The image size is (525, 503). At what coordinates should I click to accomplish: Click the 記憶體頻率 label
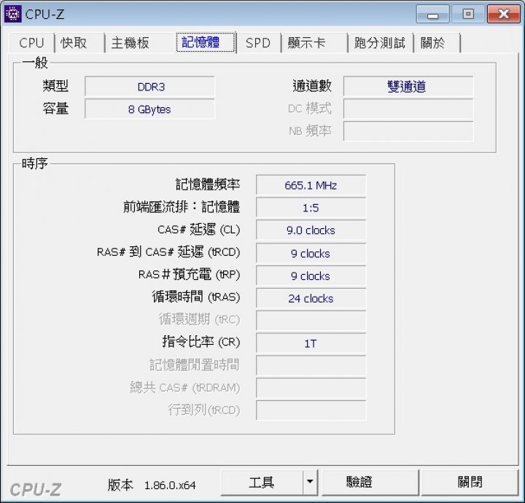[x=208, y=184]
